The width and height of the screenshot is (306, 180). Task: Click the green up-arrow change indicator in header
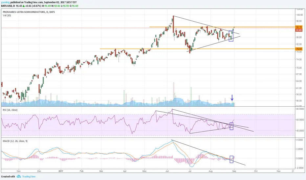24,6
